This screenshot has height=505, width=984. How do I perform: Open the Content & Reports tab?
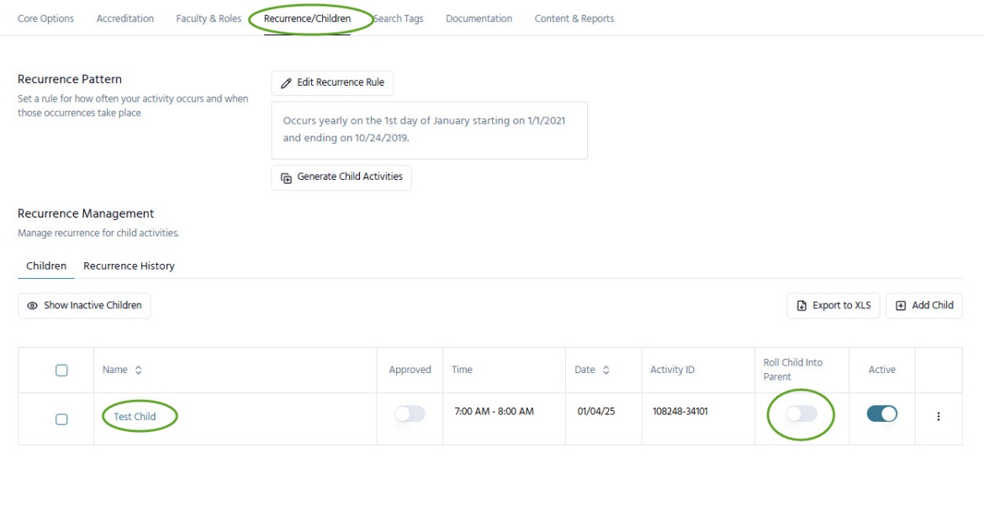click(574, 18)
